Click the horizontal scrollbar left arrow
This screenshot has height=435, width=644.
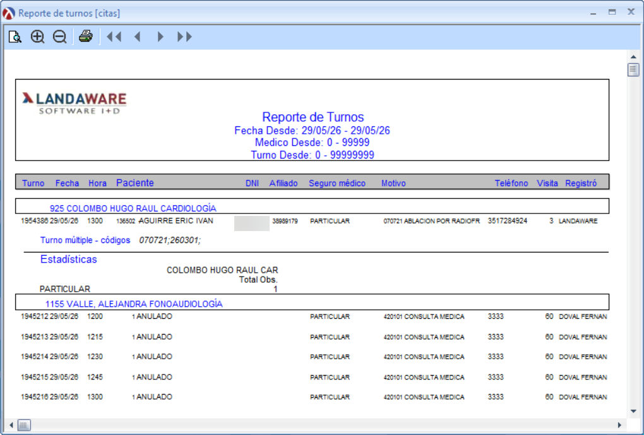[x=11, y=425]
